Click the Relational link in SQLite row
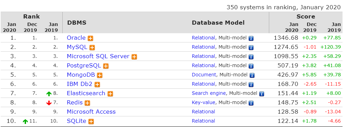The height and width of the screenshot is (127, 348). tap(203, 121)
